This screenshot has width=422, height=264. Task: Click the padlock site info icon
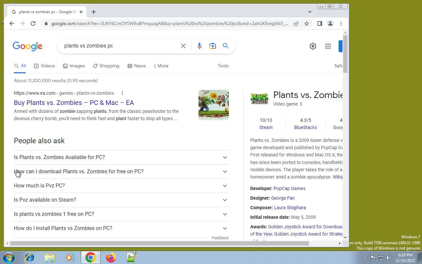click(46, 23)
